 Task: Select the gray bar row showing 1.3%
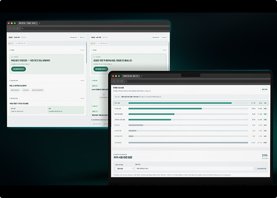click(191, 131)
